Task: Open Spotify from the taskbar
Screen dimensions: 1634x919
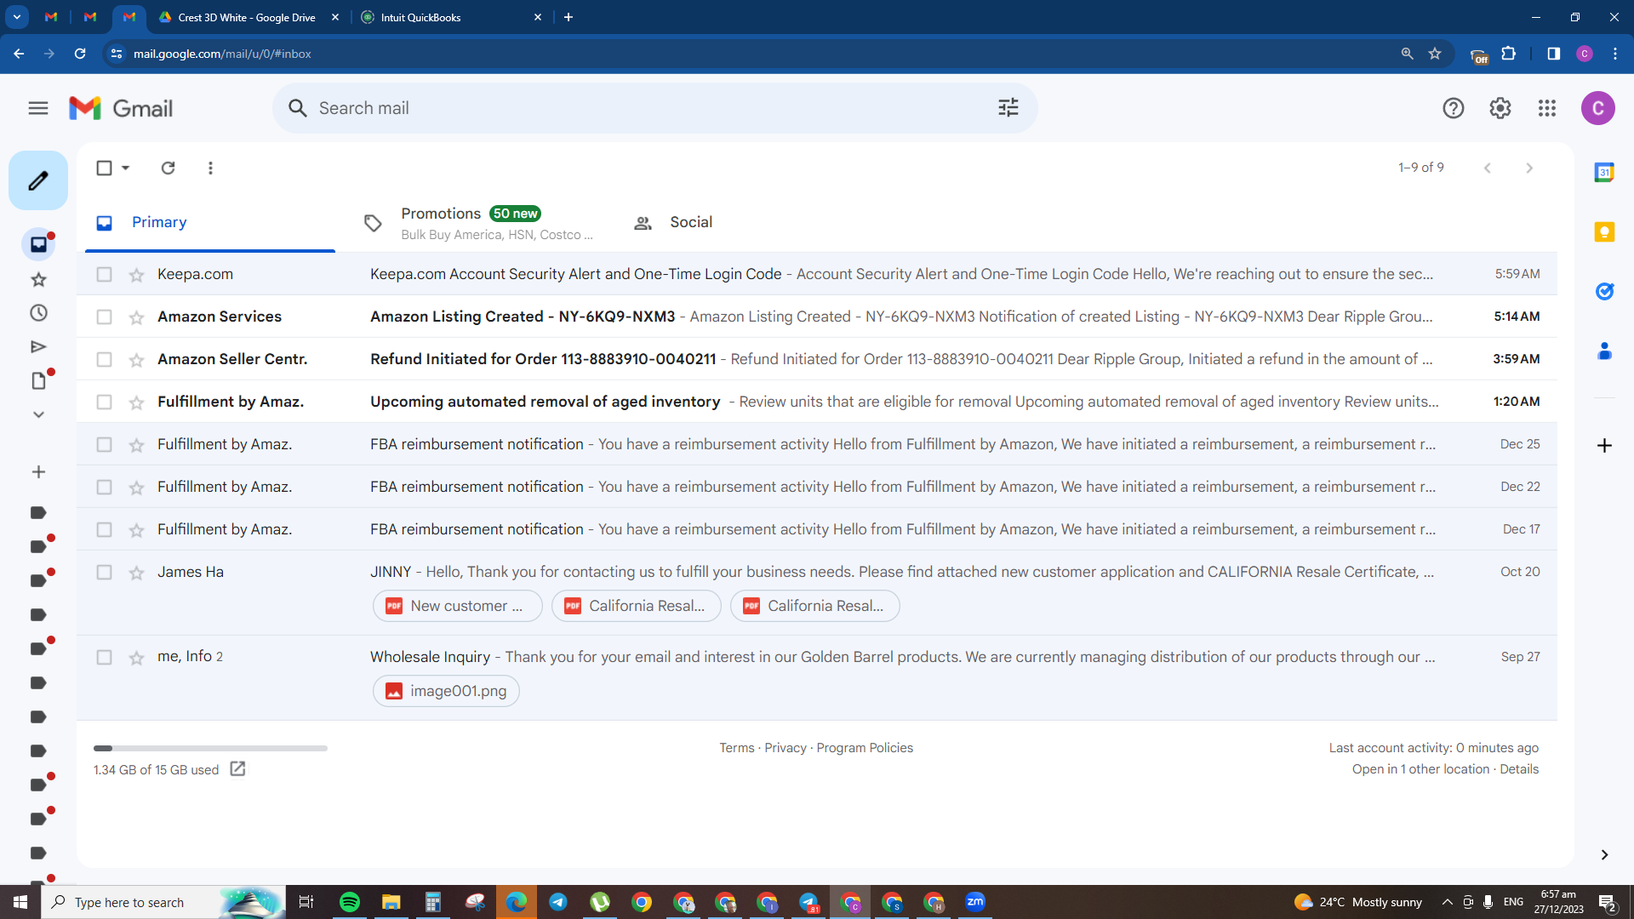Action: pos(349,902)
